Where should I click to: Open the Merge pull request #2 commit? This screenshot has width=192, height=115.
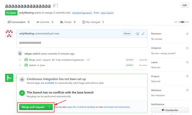click(57, 60)
